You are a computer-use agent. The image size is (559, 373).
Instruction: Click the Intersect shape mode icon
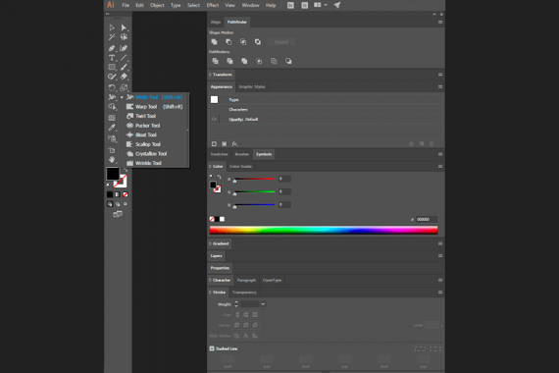click(x=243, y=42)
